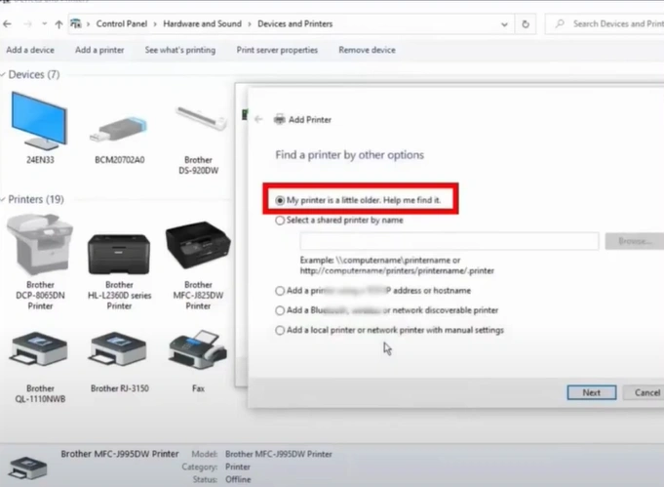Open 'Print server properties' from the command bar

coord(277,50)
